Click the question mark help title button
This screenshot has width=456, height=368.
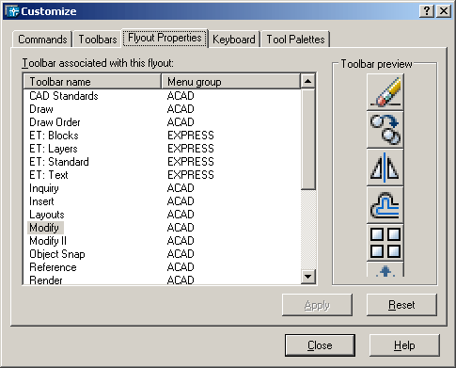(427, 11)
